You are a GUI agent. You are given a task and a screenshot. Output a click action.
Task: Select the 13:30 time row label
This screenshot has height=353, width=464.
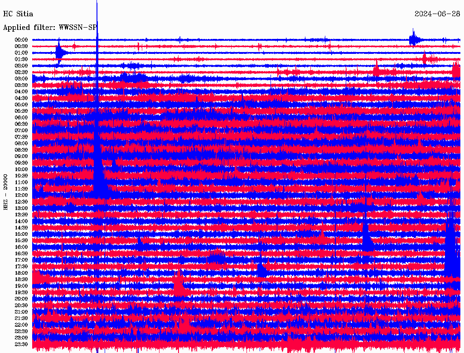coord(21,215)
